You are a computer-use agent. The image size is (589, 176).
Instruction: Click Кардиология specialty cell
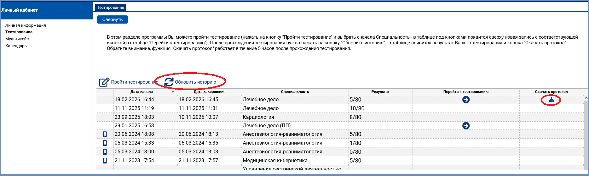tap(295, 117)
